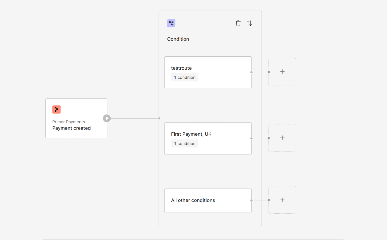
Task: Add a step after First Payment, UK
Action: click(282, 138)
